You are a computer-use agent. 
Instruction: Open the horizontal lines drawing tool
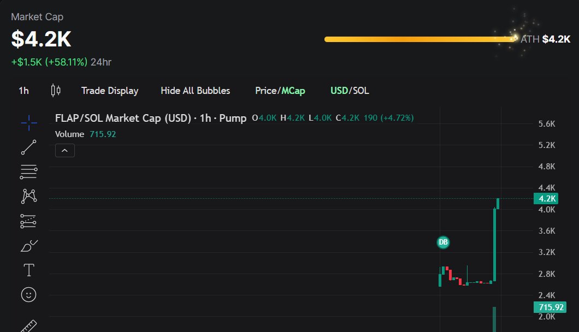pyautogui.click(x=28, y=171)
